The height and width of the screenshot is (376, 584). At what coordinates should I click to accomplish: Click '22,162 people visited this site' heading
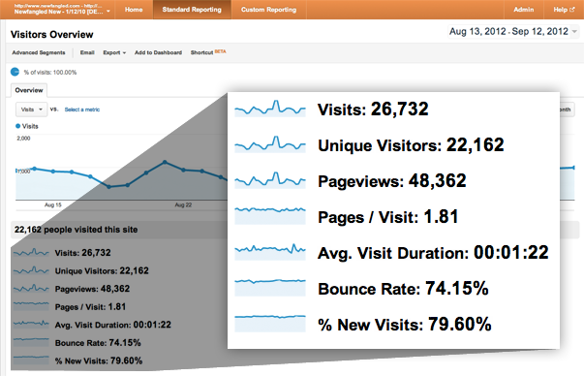76,230
